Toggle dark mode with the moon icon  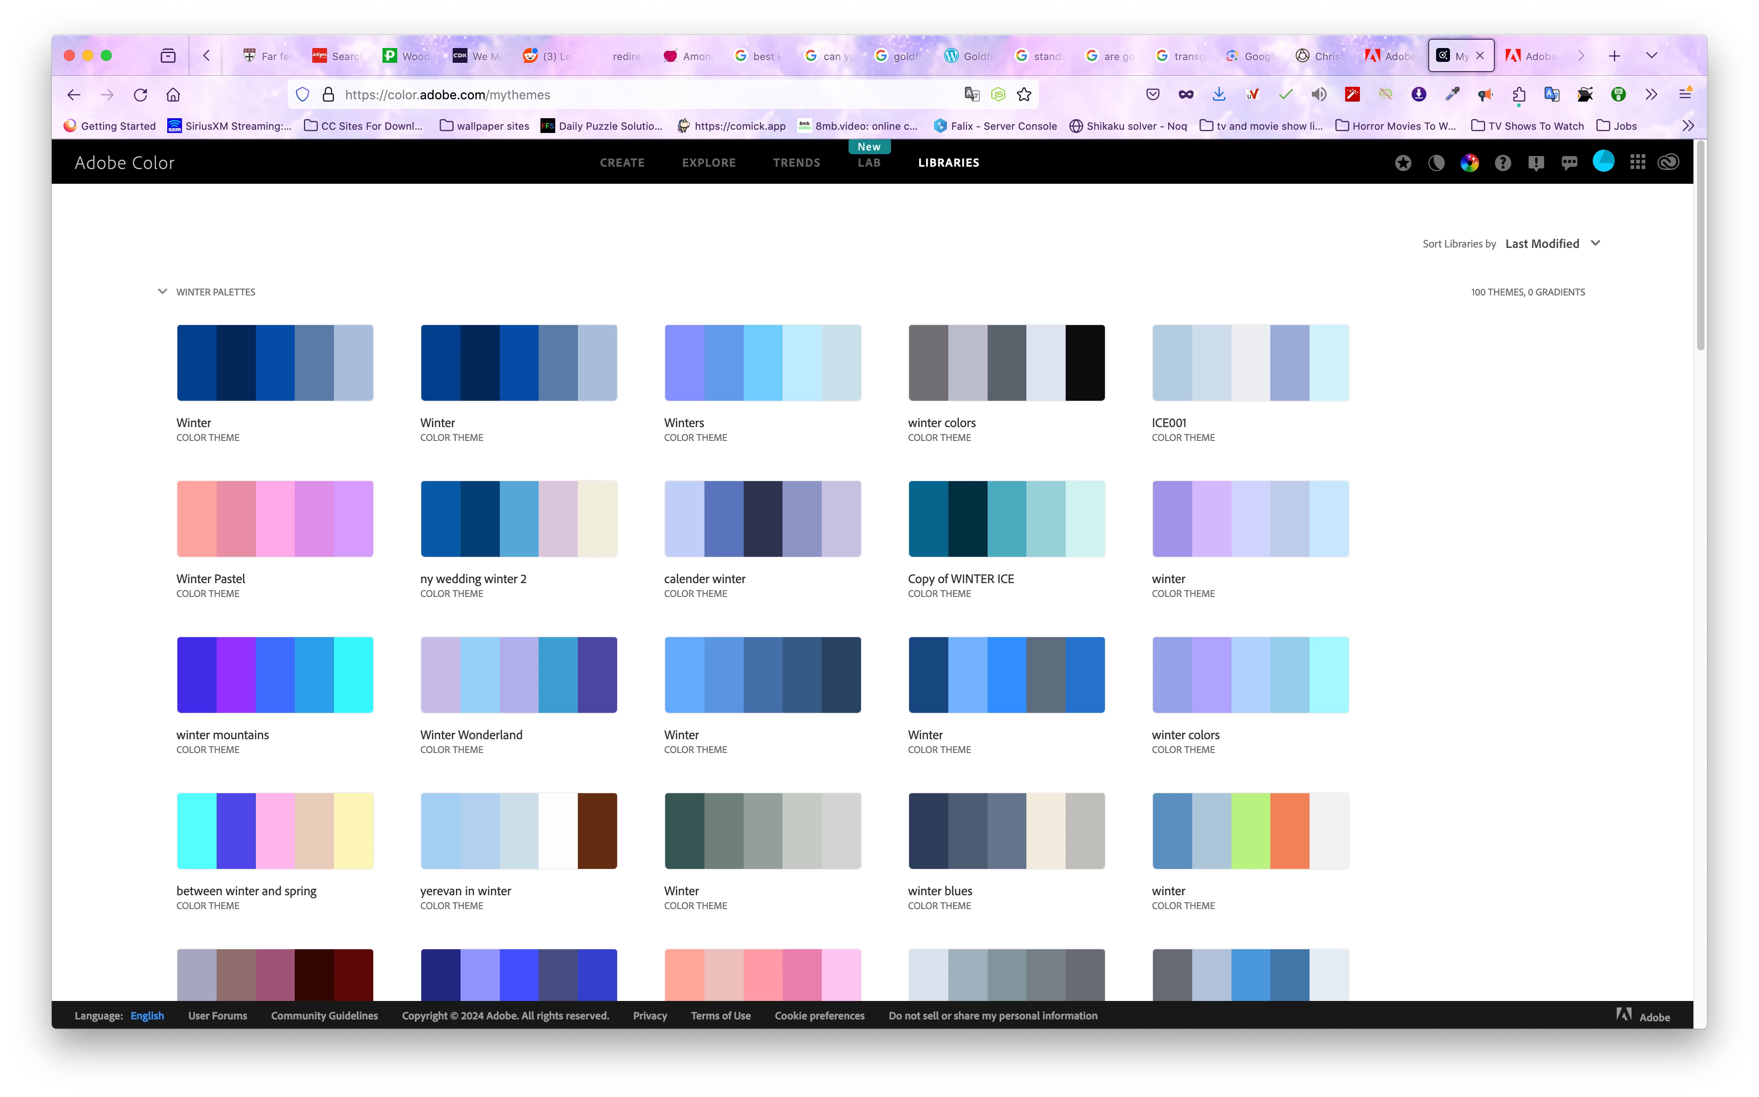[1436, 163]
